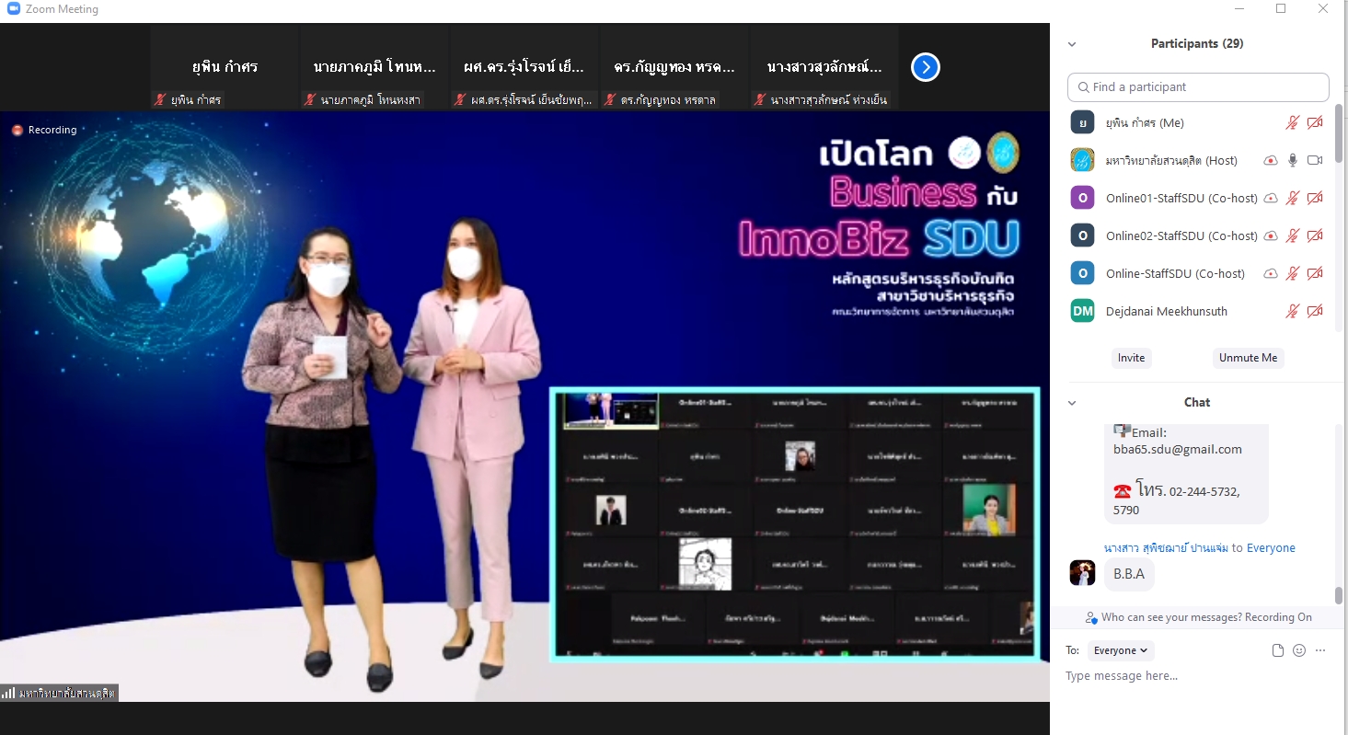
Task: Attach a file in the chat
Action: [x=1277, y=649]
